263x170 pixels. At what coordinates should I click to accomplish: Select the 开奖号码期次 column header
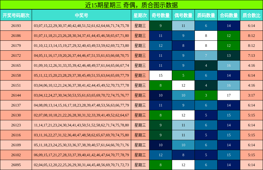[16, 15]
